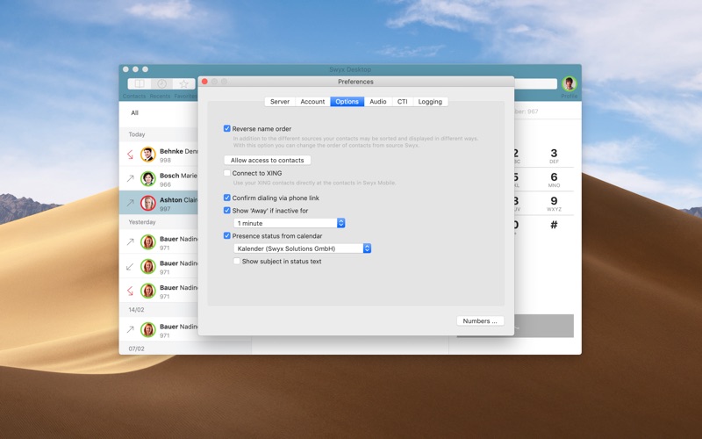Screen dimensions: 702x439
Task: Click the gray call button below dial pad
Action: [x=544, y=326]
